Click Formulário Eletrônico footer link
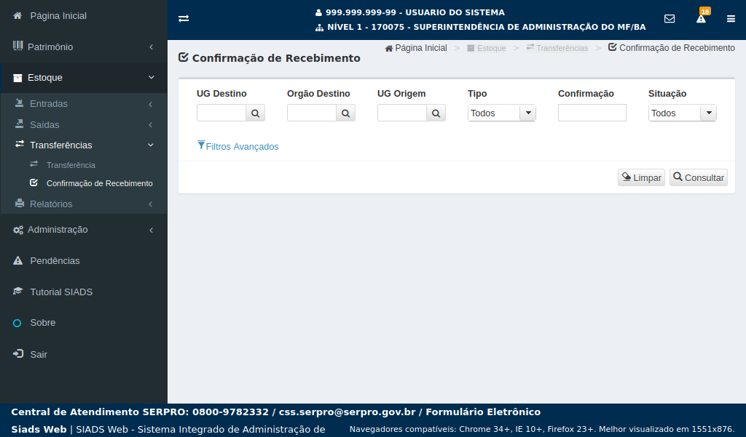Viewport: 746px width, 437px height. click(483, 412)
